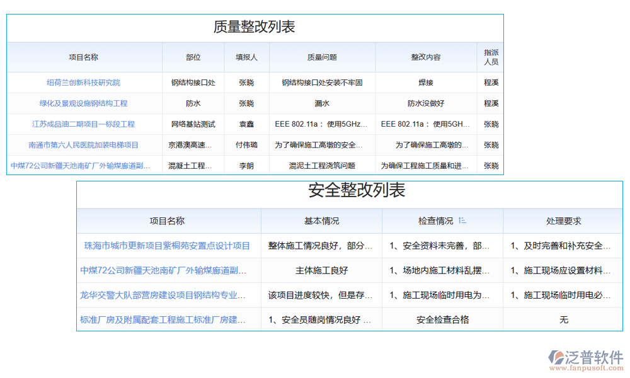Image resolution: width=630 pixels, height=378 pixels.
Task: Click the 部位 column header
Action: pos(193,57)
